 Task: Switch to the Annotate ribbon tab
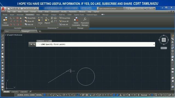pos(20,14)
